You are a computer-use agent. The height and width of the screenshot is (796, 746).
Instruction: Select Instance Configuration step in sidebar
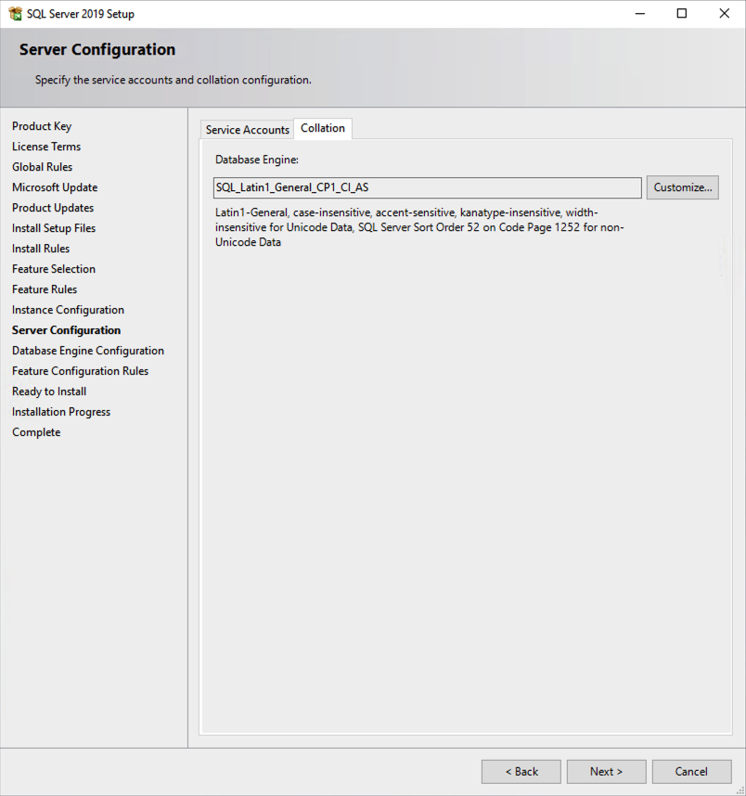tap(68, 310)
